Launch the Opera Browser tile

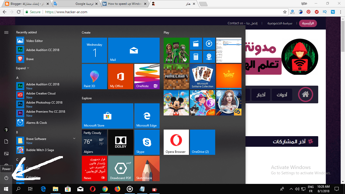pos(176,142)
